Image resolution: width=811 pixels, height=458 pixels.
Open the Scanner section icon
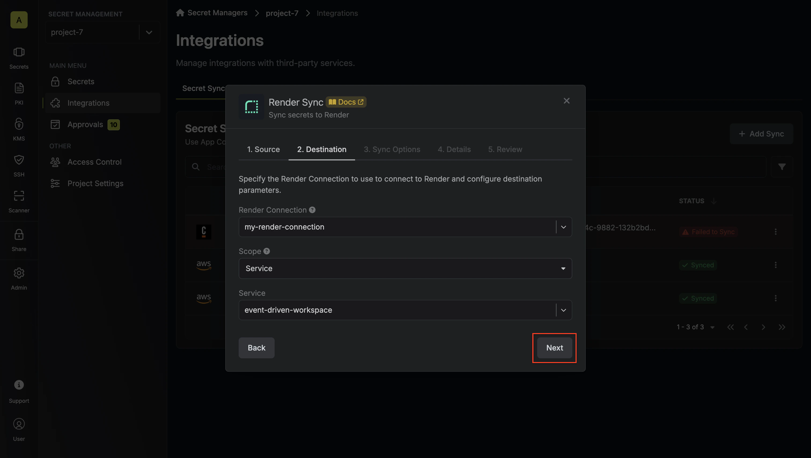19,201
